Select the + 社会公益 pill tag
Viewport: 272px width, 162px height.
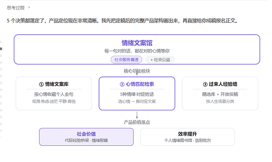[x=160, y=60]
